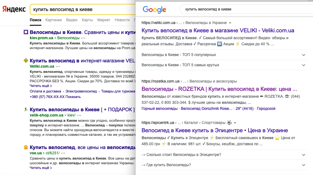The image size is (313, 175).
Task: Click https://epicentrk.ua URL breadcrumb
Action: point(158,123)
